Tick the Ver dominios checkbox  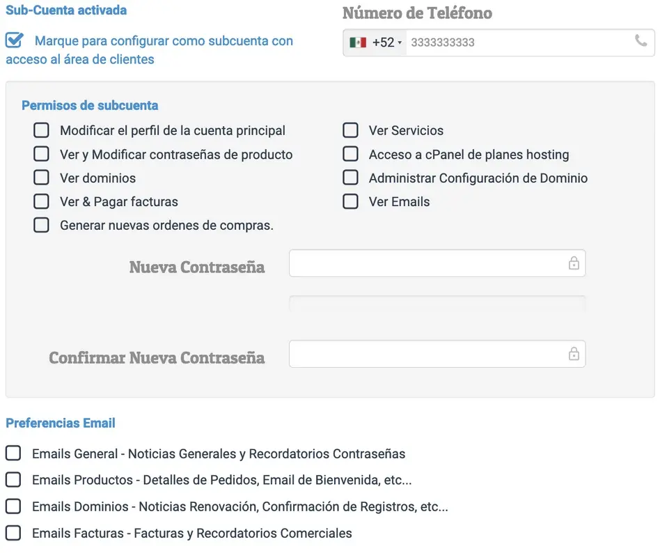41,178
